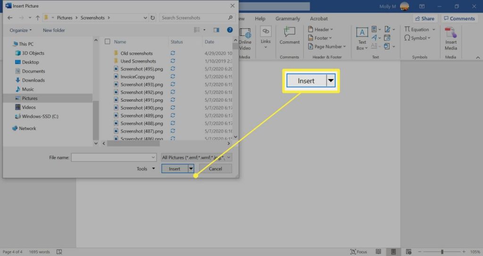Show the preview pane

click(x=216, y=30)
